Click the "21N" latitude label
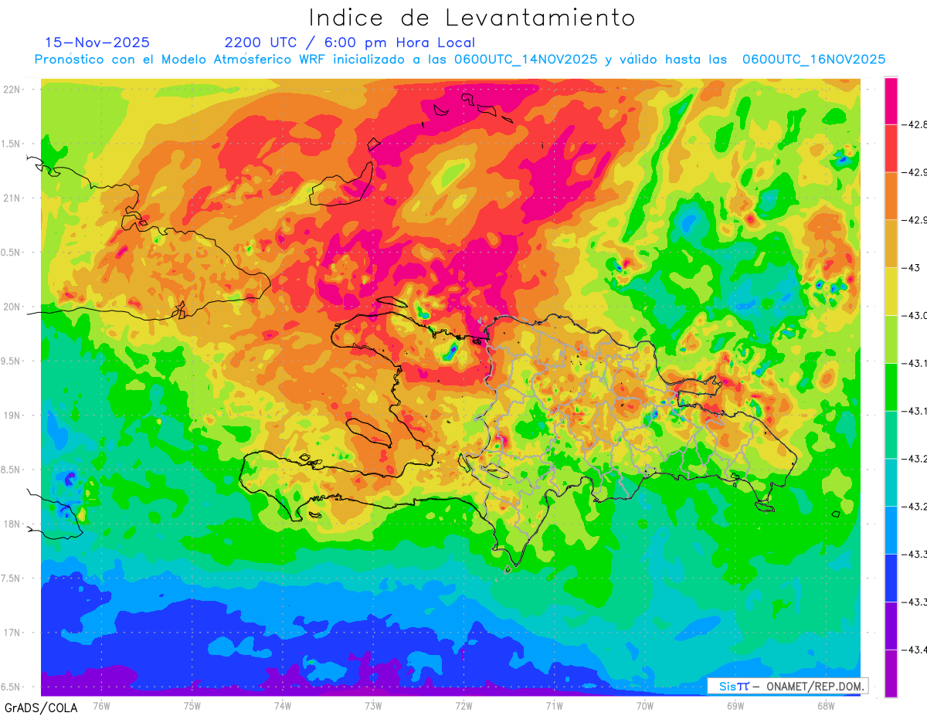 point(12,199)
